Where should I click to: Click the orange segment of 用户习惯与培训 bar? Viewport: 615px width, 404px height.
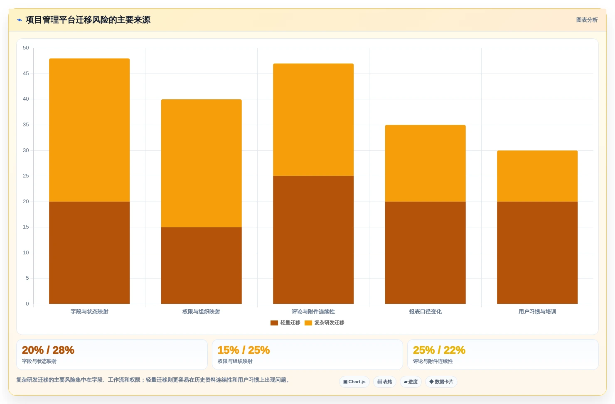click(537, 176)
